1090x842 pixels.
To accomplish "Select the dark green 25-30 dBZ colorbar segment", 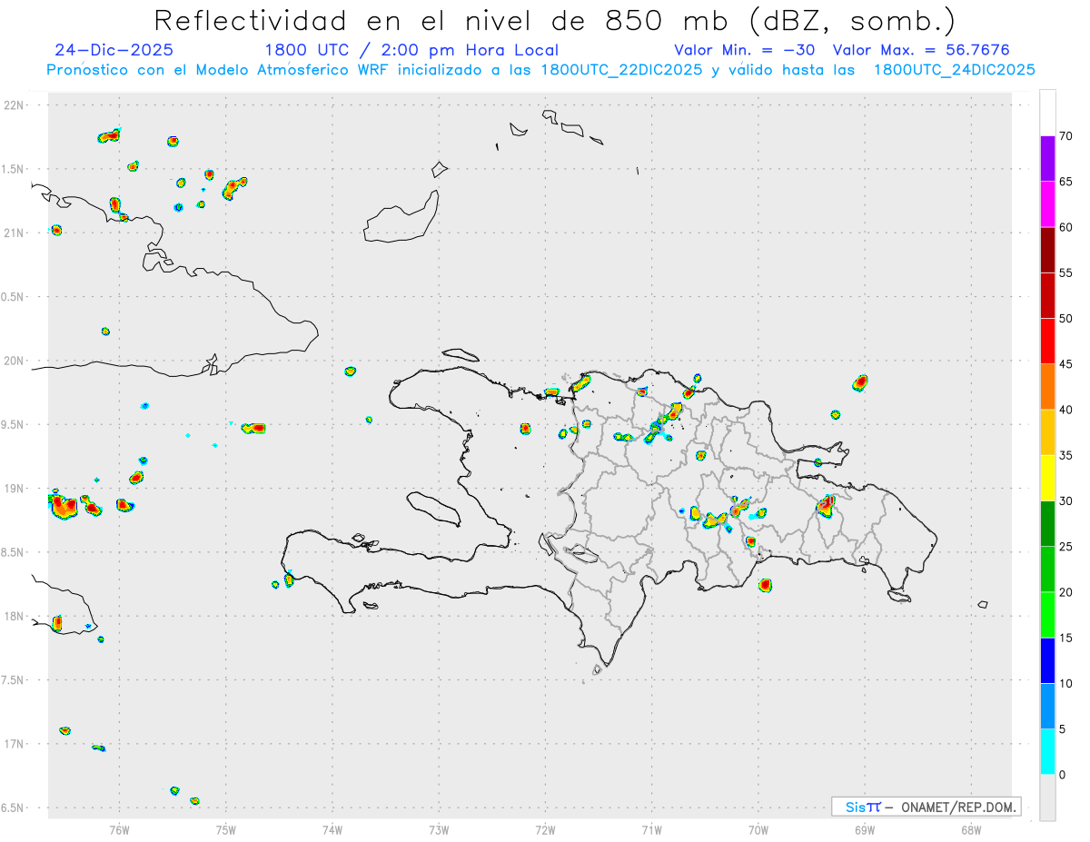I will pos(1047,523).
